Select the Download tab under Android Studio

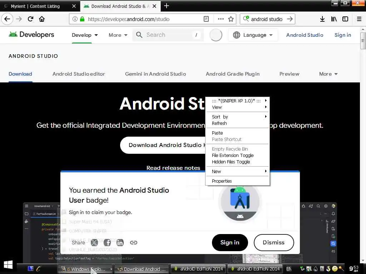20,74
